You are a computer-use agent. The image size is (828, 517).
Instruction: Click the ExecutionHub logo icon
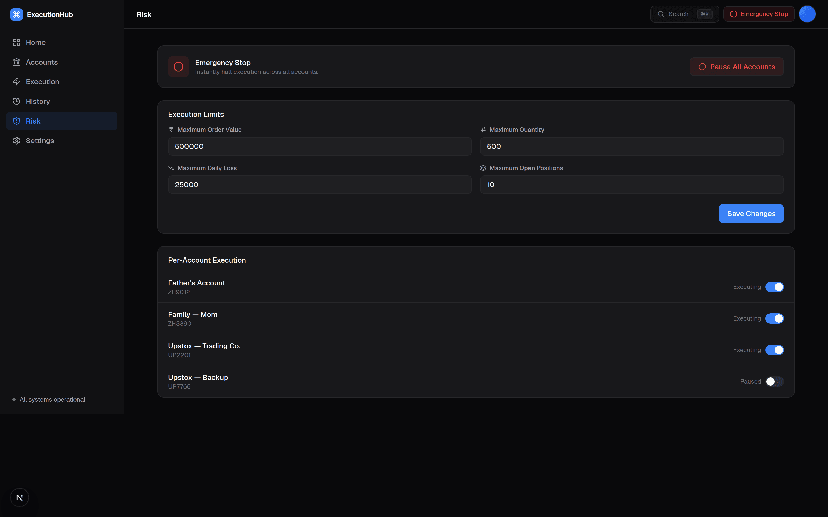(16, 14)
